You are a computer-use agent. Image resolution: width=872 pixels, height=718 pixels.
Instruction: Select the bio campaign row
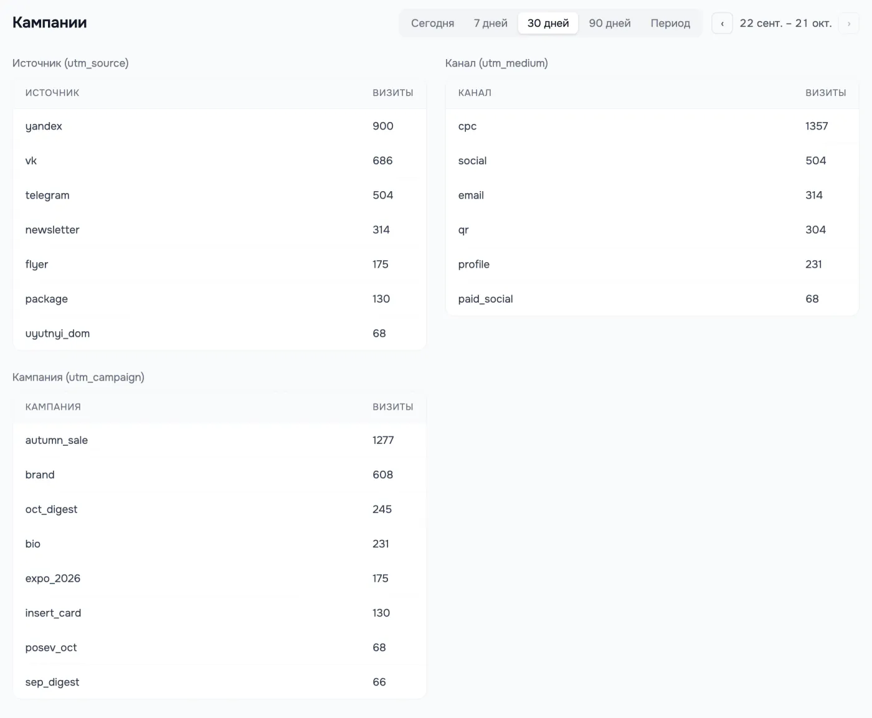pos(219,544)
